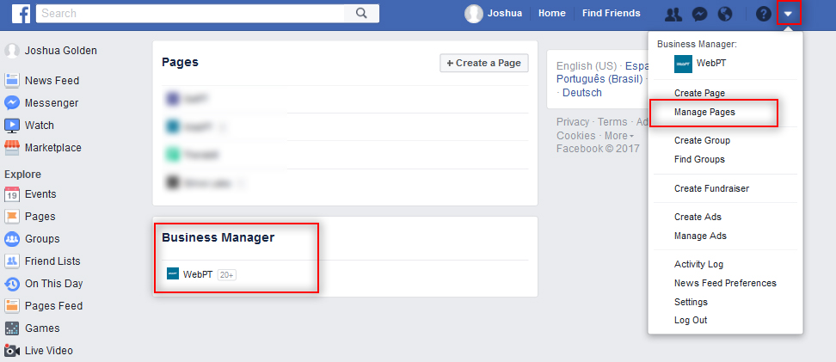Open Watch in sidebar
The width and height of the screenshot is (836, 362).
click(40, 126)
